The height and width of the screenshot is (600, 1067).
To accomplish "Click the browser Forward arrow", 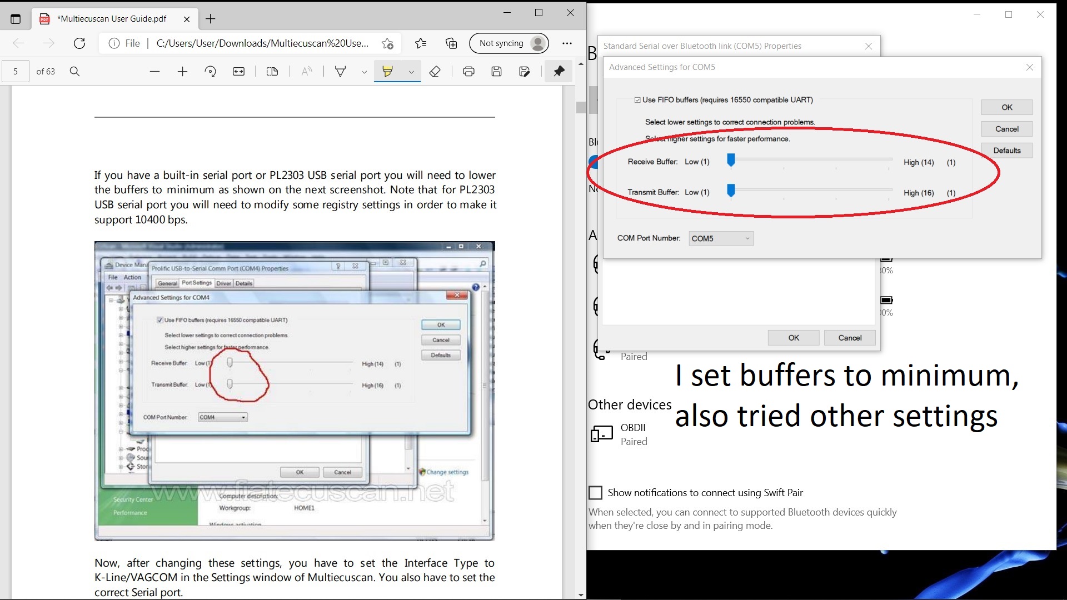I will (49, 43).
